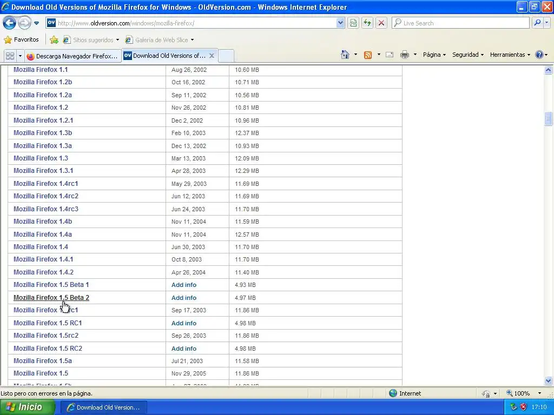Click the forward navigation arrow
Image resolution: width=554 pixels, height=415 pixels.
click(x=24, y=23)
